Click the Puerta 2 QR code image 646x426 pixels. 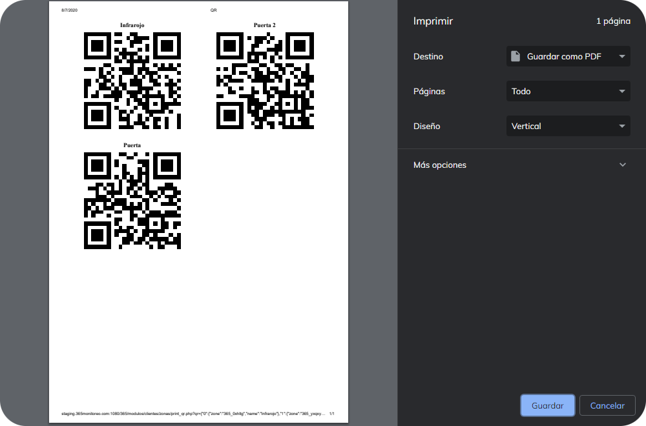tap(265, 82)
